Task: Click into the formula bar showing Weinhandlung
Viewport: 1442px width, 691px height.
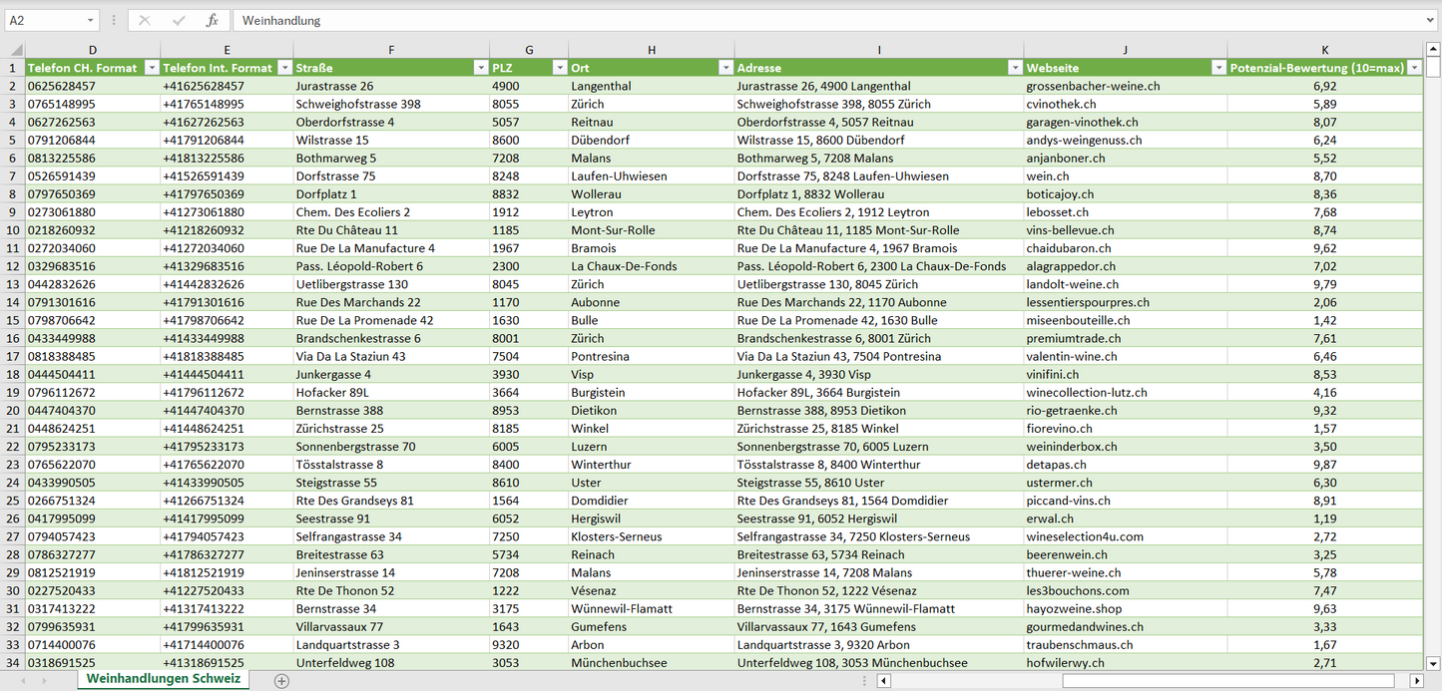Action: tap(798, 20)
